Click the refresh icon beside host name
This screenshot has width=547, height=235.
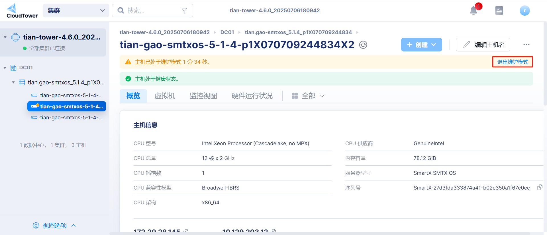point(363,45)
